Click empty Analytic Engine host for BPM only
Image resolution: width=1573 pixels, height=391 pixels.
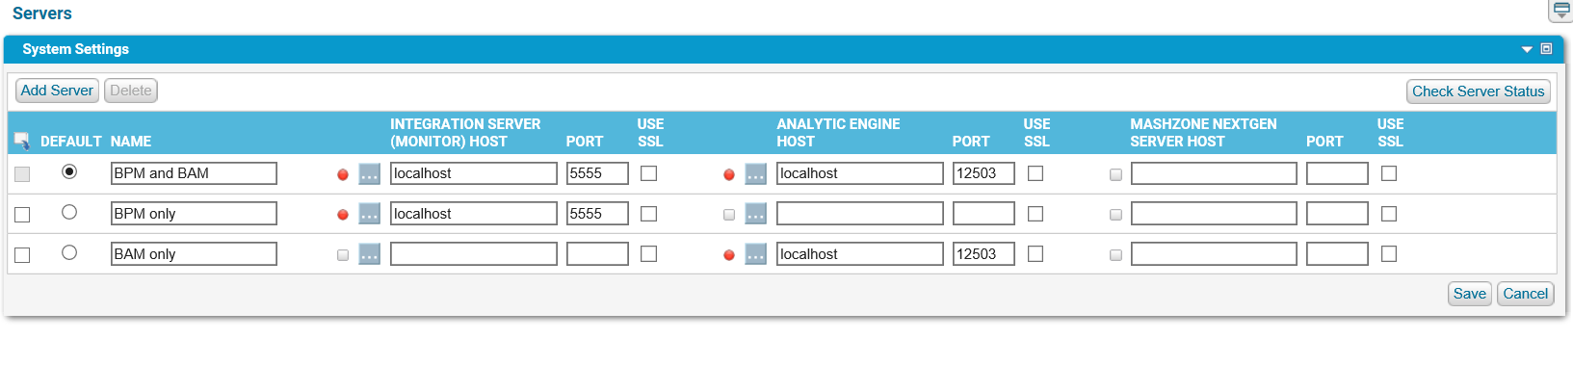click(860, 214)
